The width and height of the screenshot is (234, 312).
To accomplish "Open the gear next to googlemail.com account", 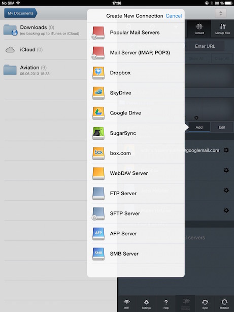I will pyautogui.click(x=226, y=150).
